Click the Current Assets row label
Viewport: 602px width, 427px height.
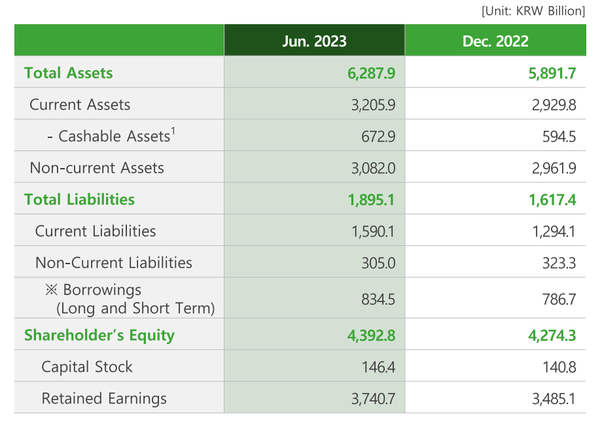click(80, 105)
